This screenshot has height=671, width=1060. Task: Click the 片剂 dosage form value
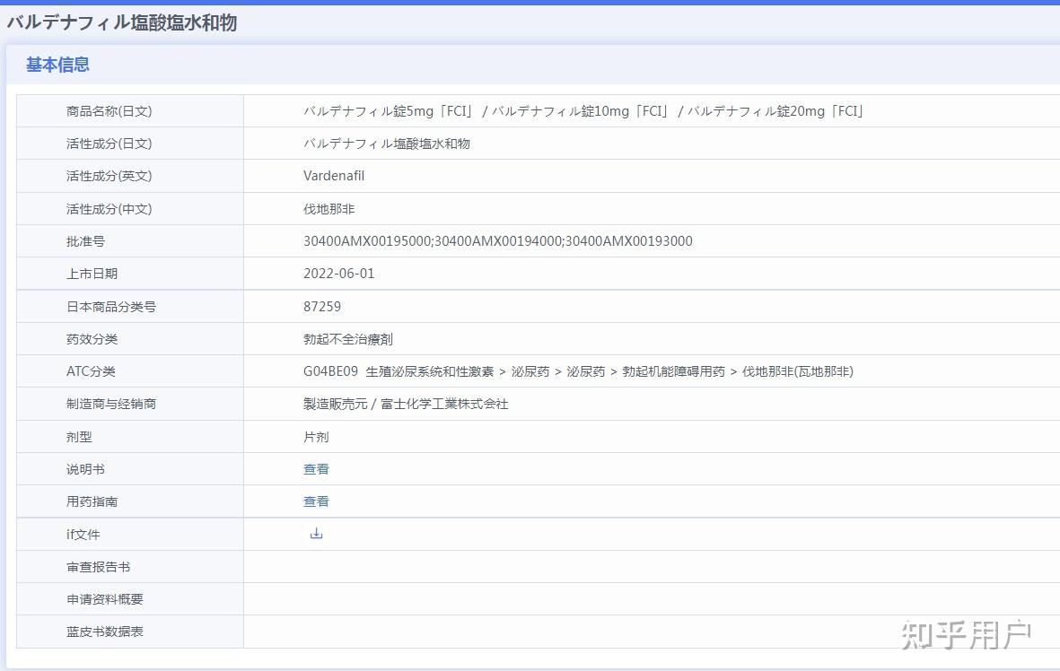click(x=316, y=437)
